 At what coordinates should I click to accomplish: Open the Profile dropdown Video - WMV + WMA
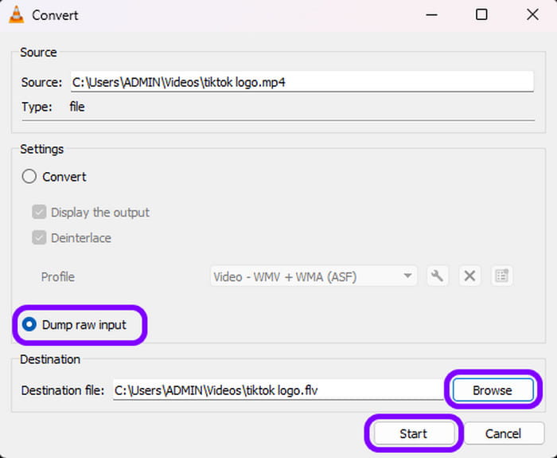(314, 276)
